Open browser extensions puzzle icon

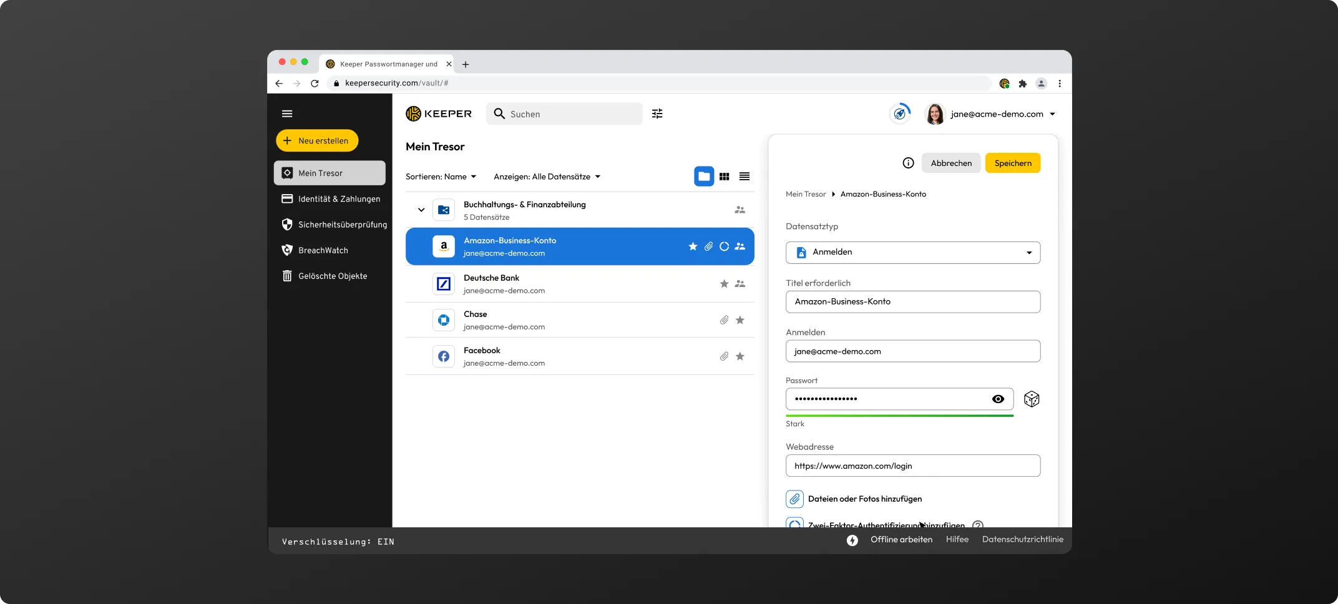1022,84
